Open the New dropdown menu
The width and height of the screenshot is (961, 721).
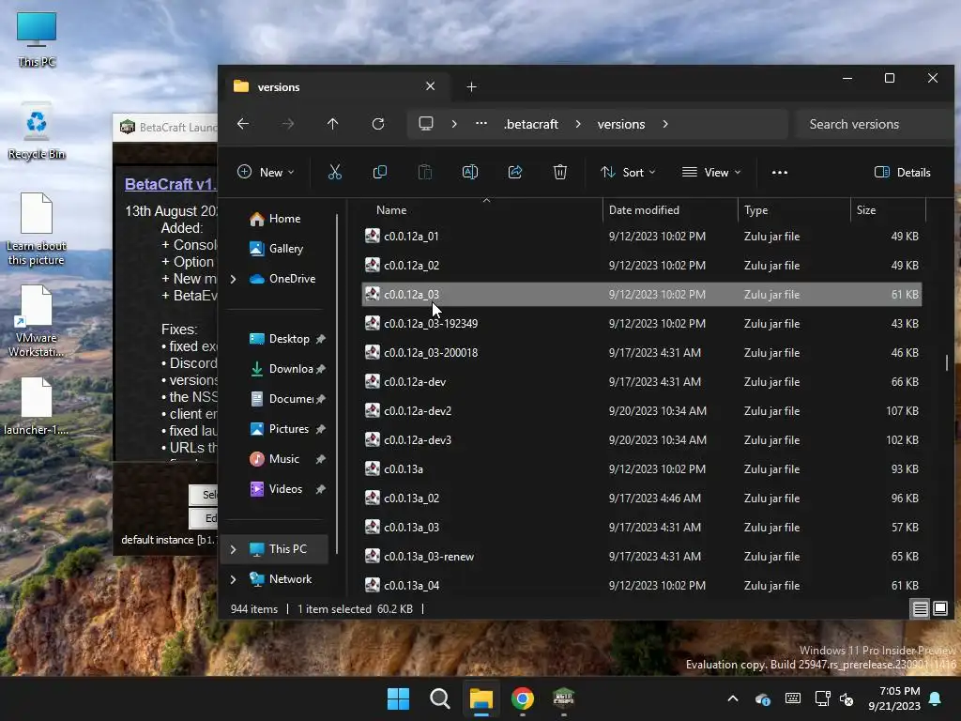point(266,173)
